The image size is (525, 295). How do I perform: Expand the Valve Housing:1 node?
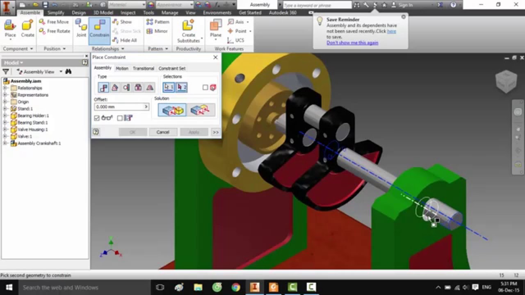pos(5,129)
